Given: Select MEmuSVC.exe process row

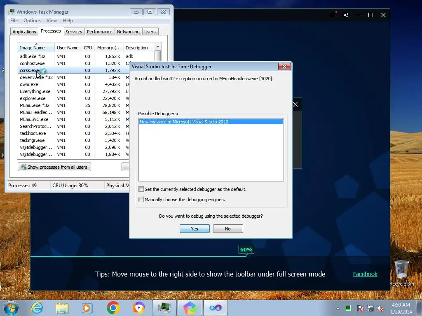Looking at the screenshot, I should tap(74, 119).
